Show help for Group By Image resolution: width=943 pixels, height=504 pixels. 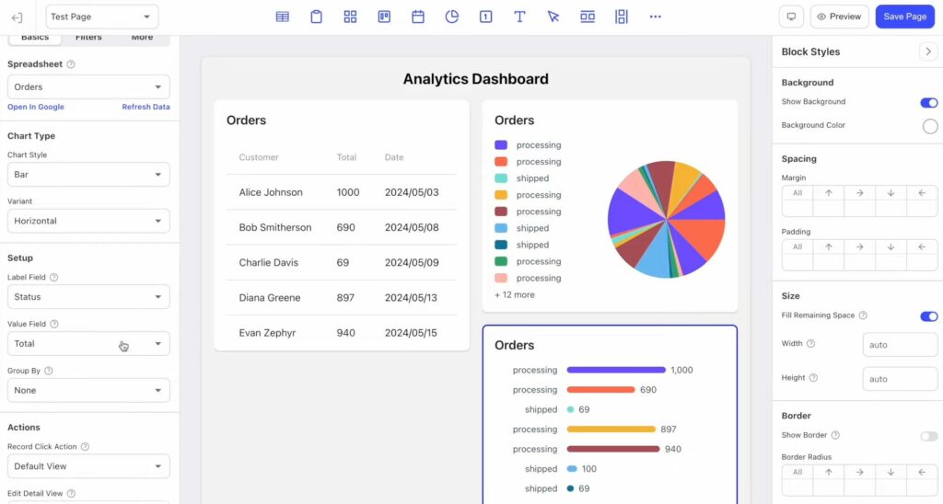coord(49,372)
